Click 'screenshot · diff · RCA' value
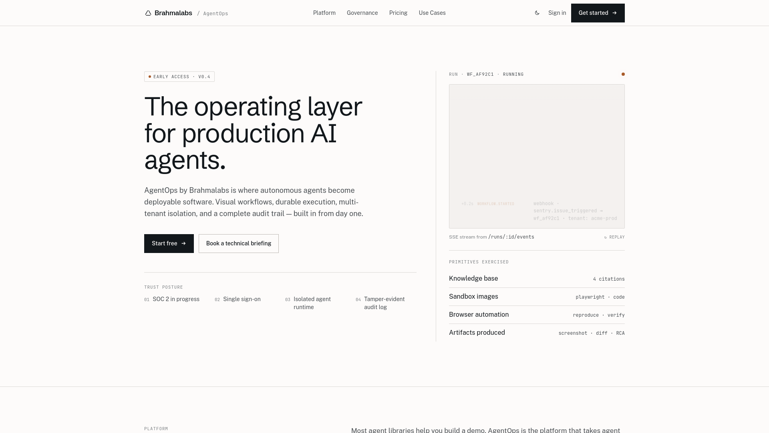 592,333
